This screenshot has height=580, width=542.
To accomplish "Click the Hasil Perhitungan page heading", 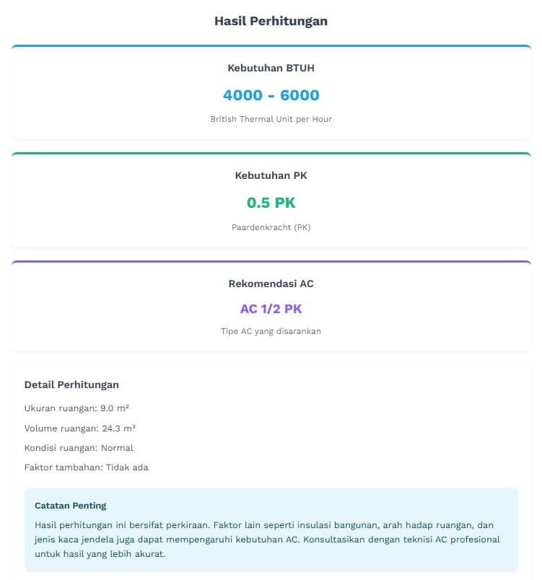I will [271, 21].
